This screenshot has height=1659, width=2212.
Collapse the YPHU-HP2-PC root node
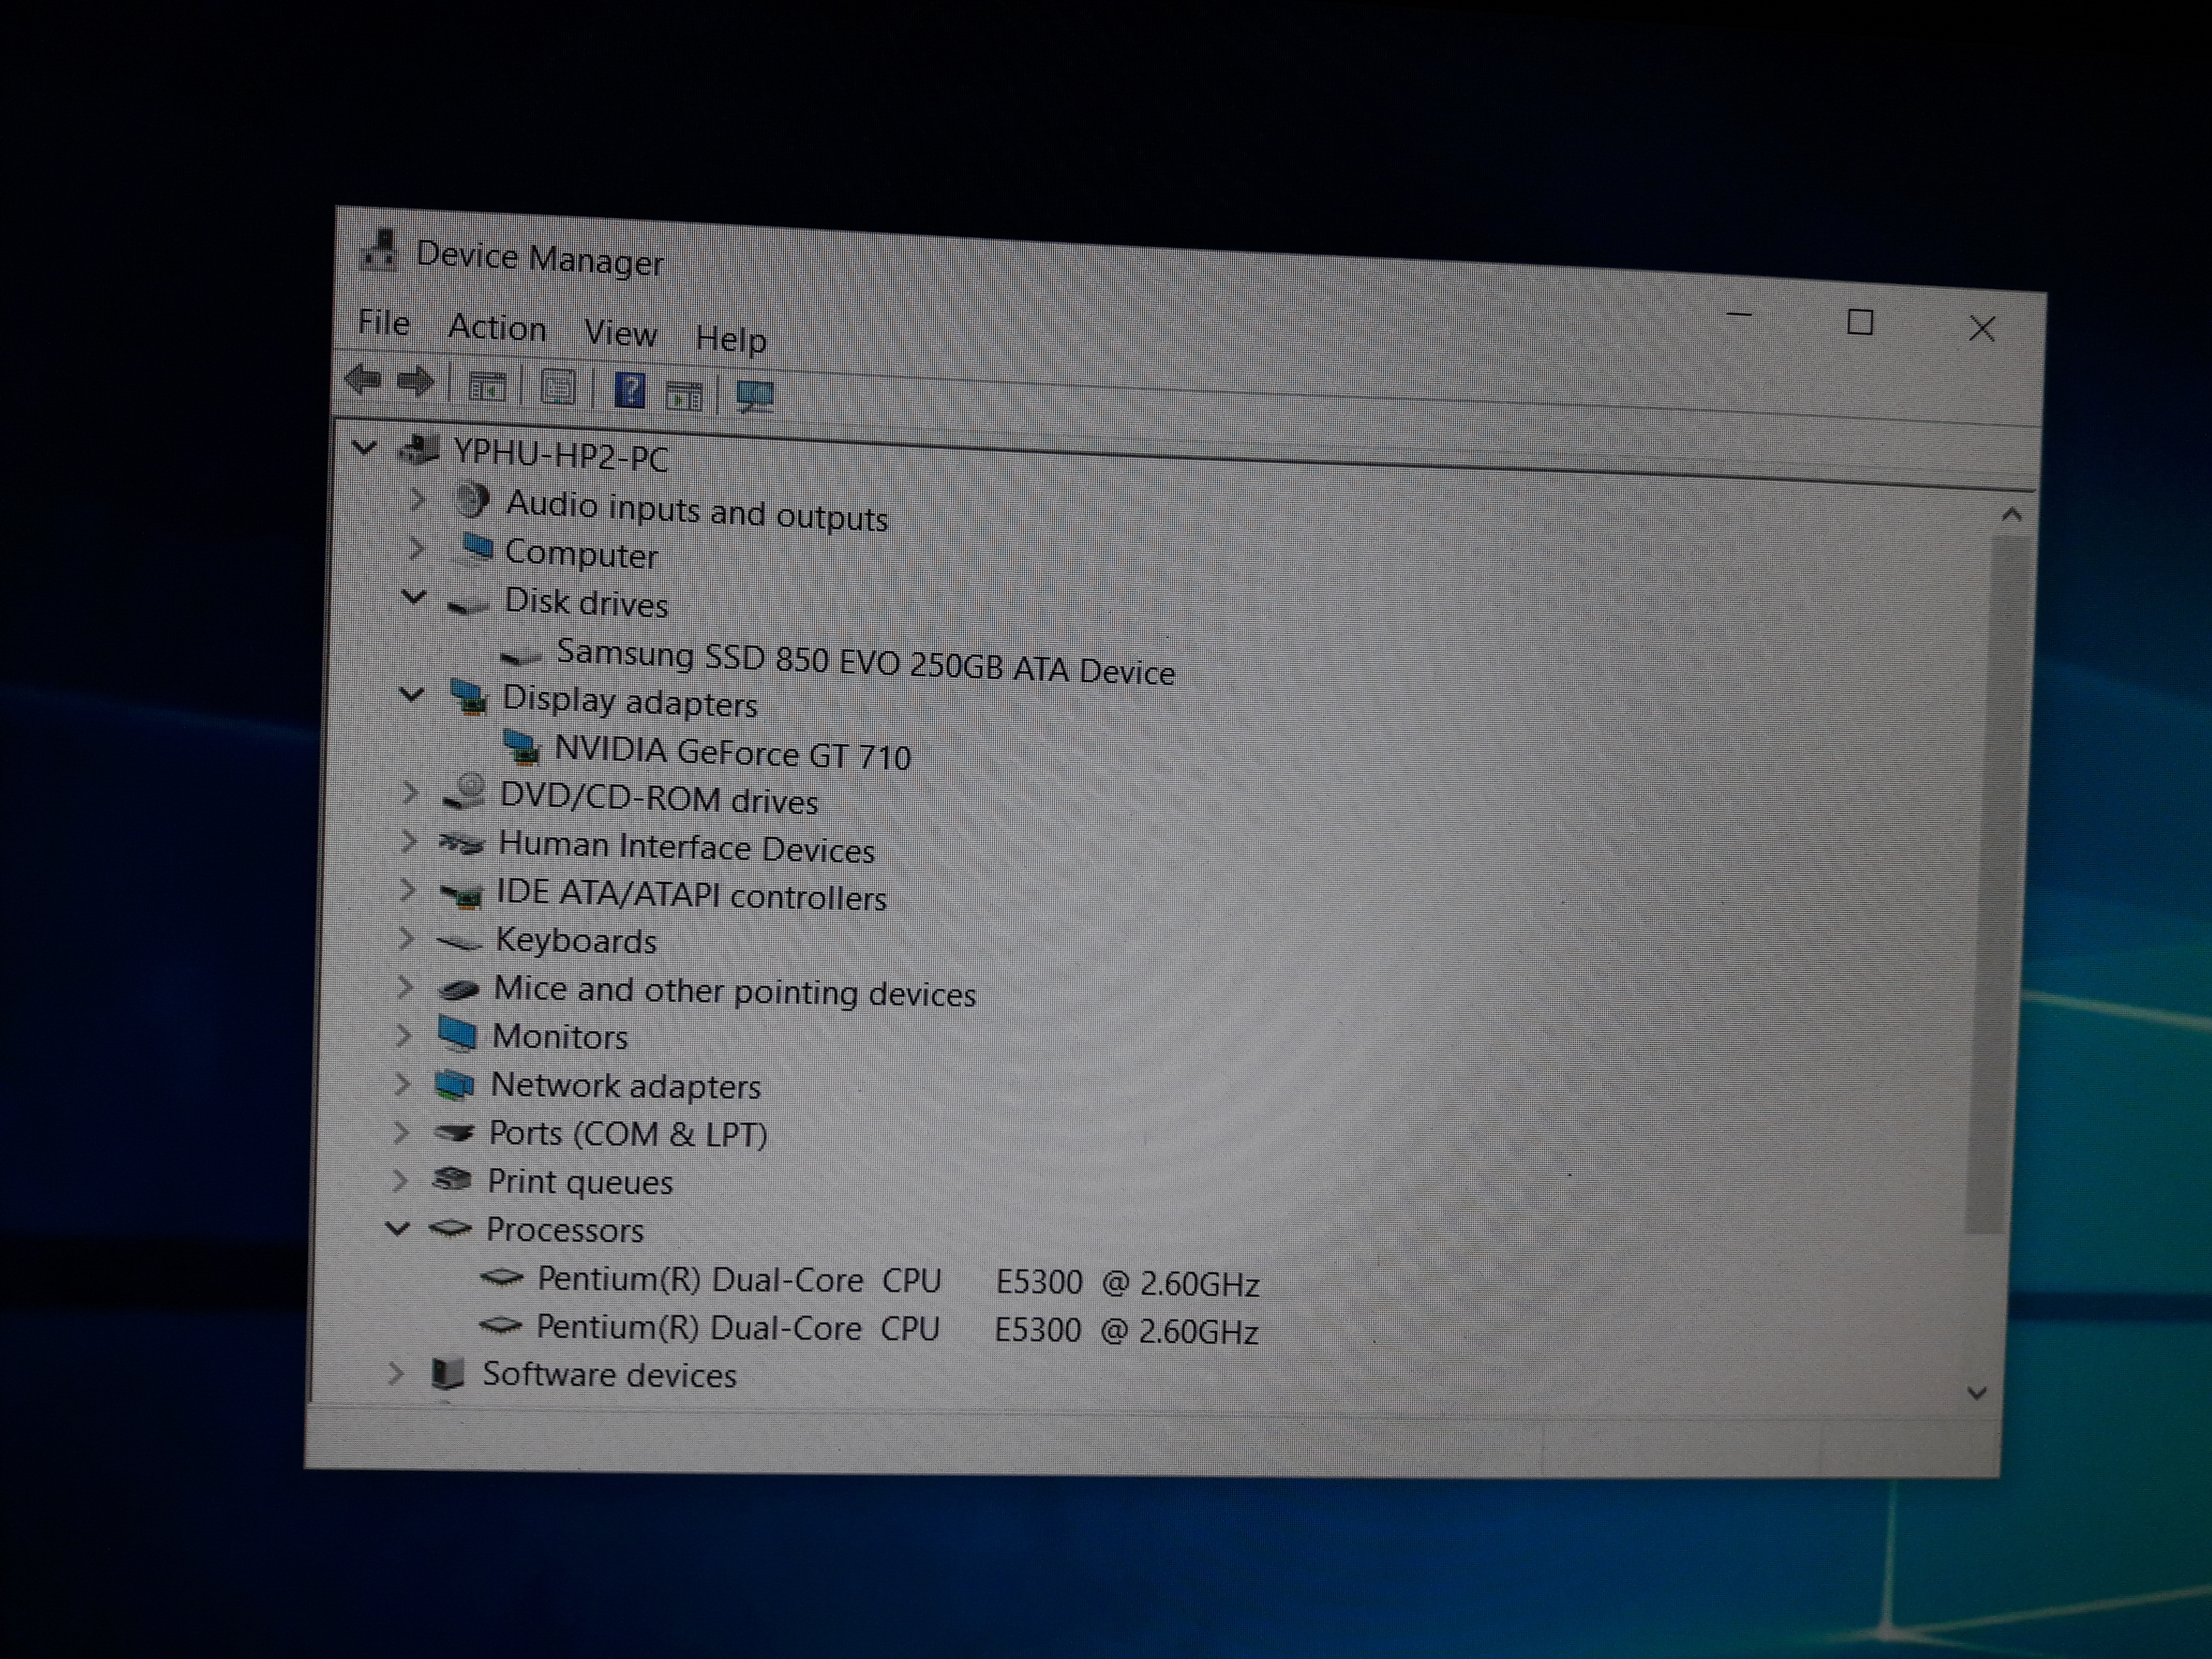tap(365, 447)
